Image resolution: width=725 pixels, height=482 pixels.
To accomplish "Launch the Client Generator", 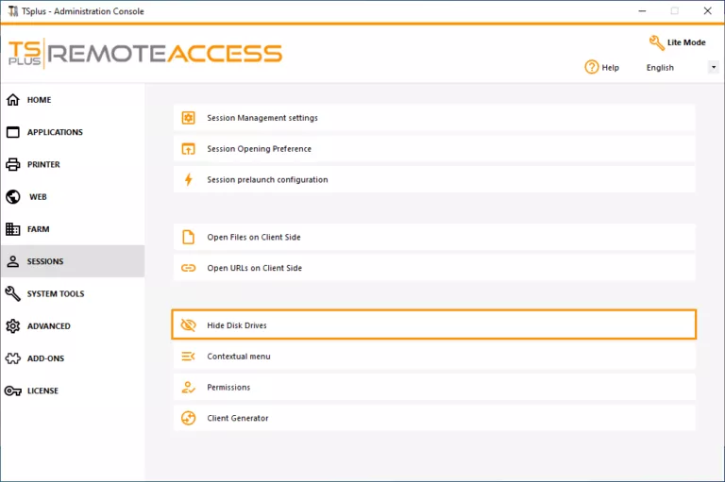I will pos(238,418).
